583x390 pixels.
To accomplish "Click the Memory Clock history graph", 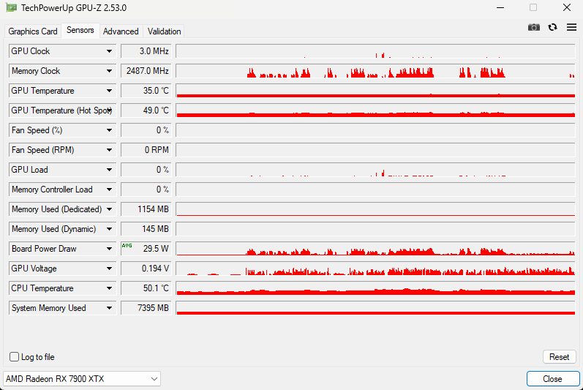I will 375,71.
